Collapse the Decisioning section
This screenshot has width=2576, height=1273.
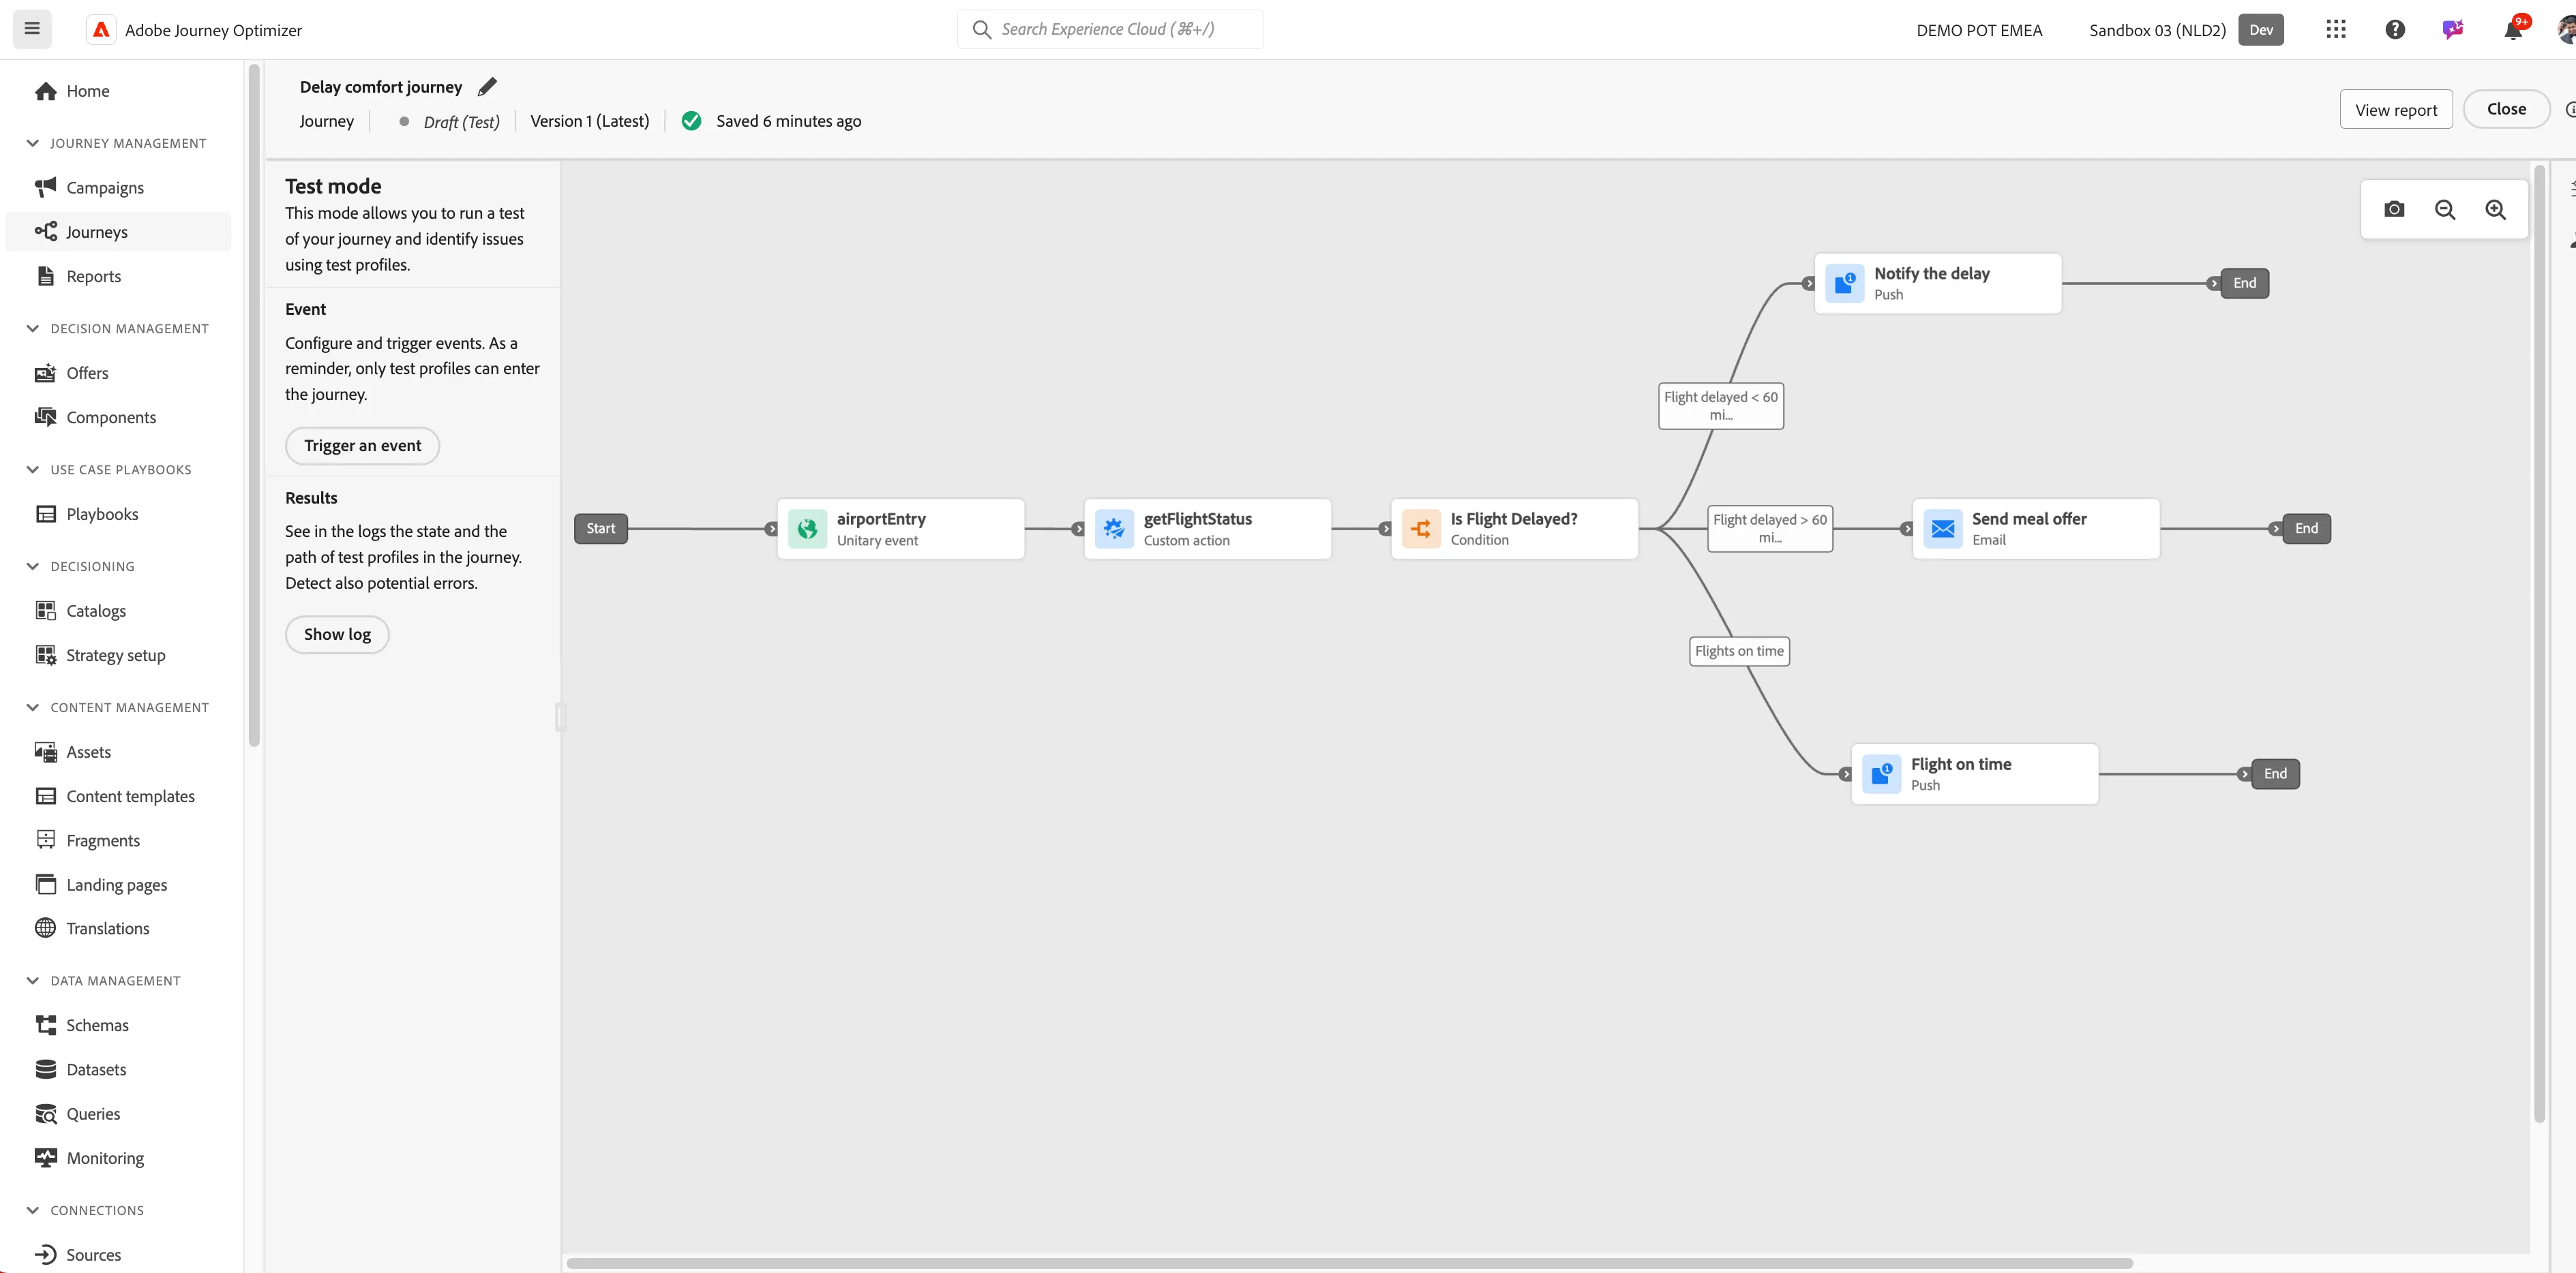pos(33,566)
